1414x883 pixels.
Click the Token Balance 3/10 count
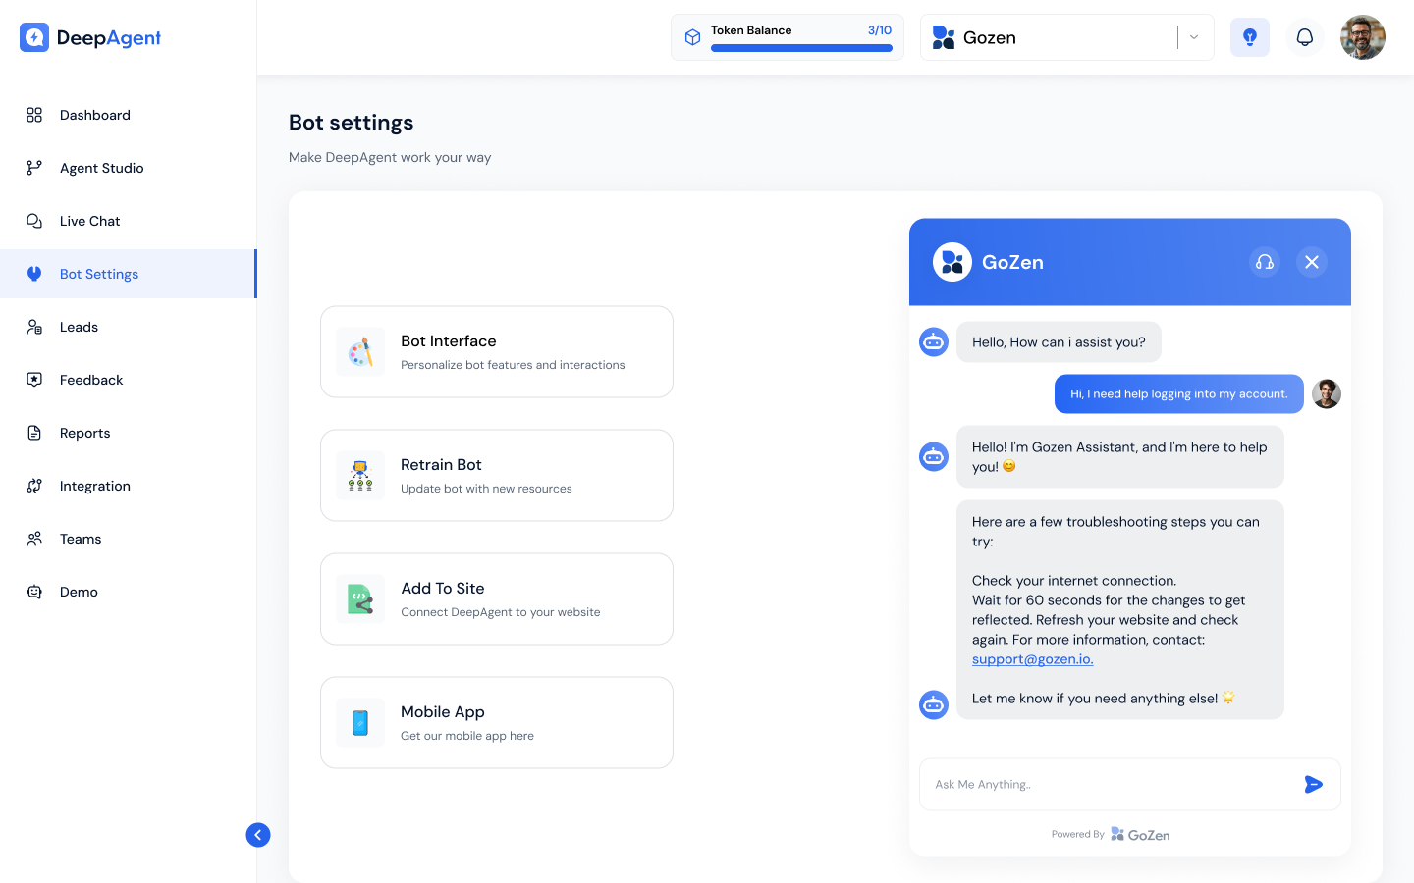(x=880, y=30)
